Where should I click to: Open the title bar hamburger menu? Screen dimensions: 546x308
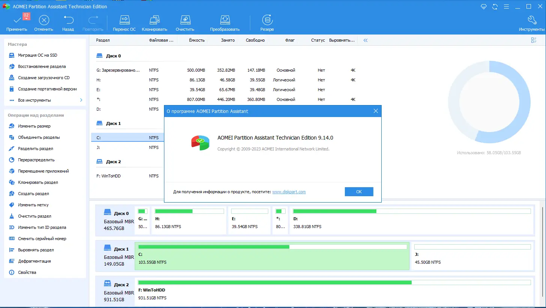[507, 6]
